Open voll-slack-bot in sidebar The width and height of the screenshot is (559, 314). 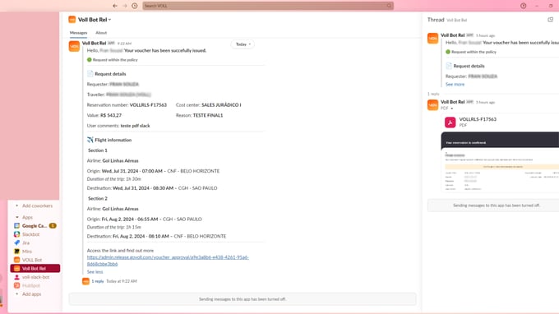(x=35, y=277)
